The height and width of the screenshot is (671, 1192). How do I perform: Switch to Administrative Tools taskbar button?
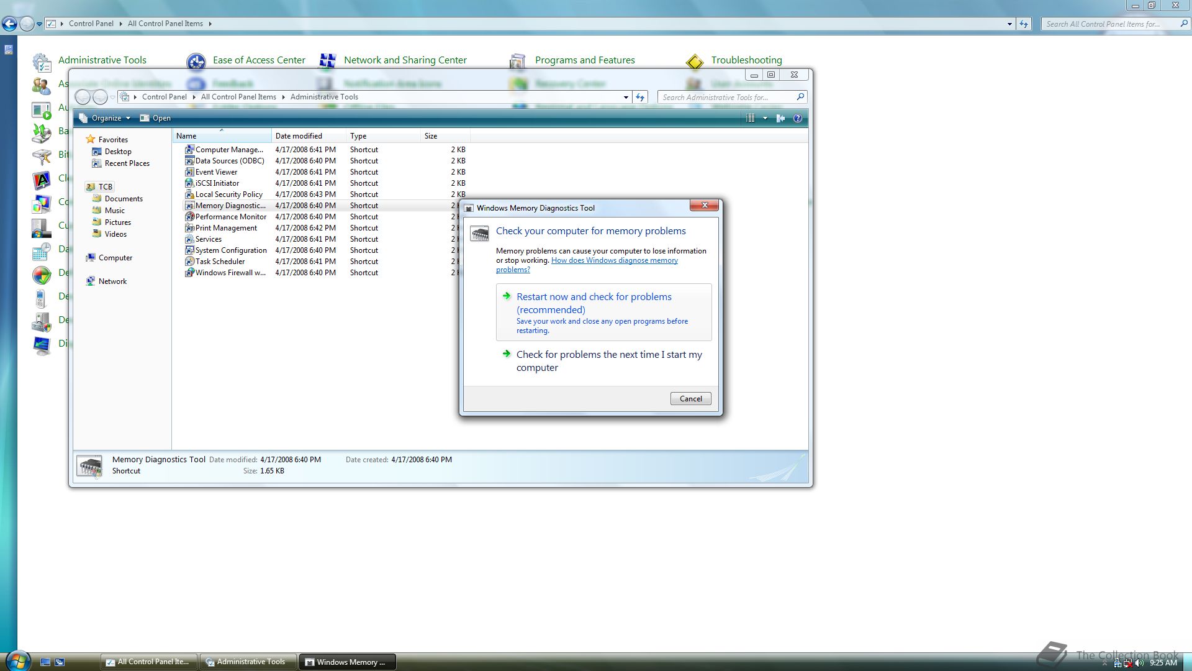[x=247, y=662]
